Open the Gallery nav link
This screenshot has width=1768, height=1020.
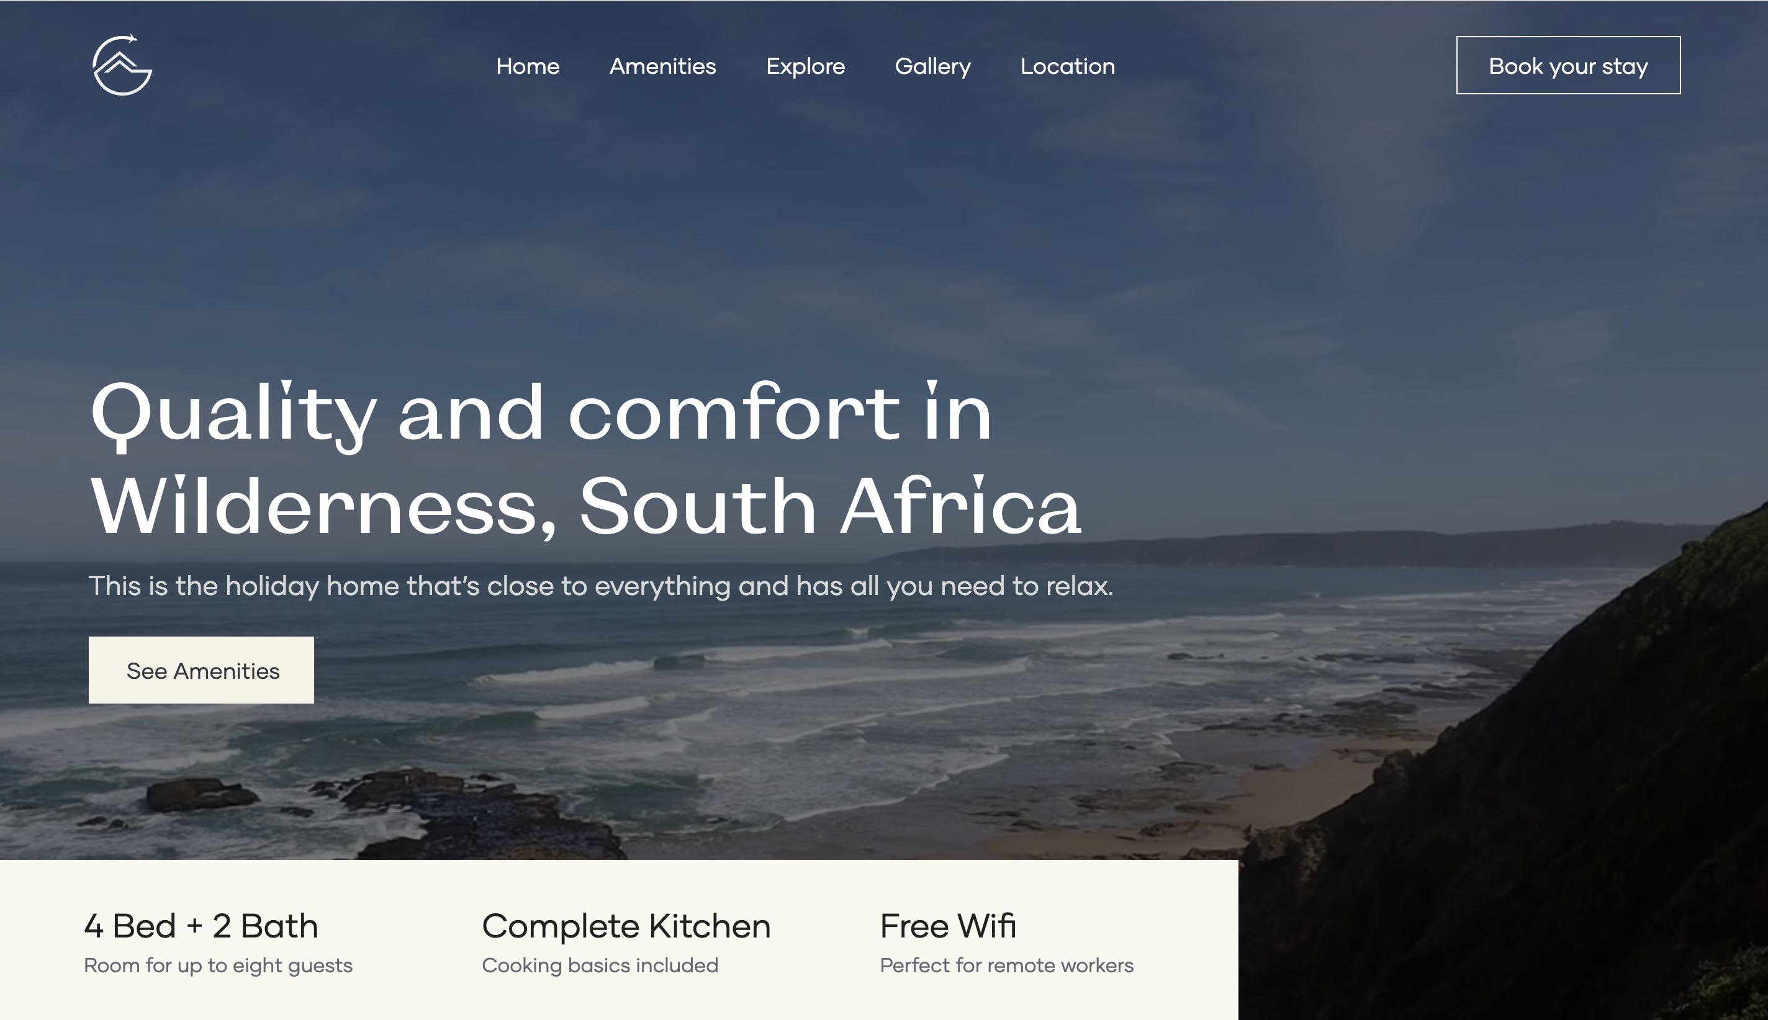click(932, 66)
